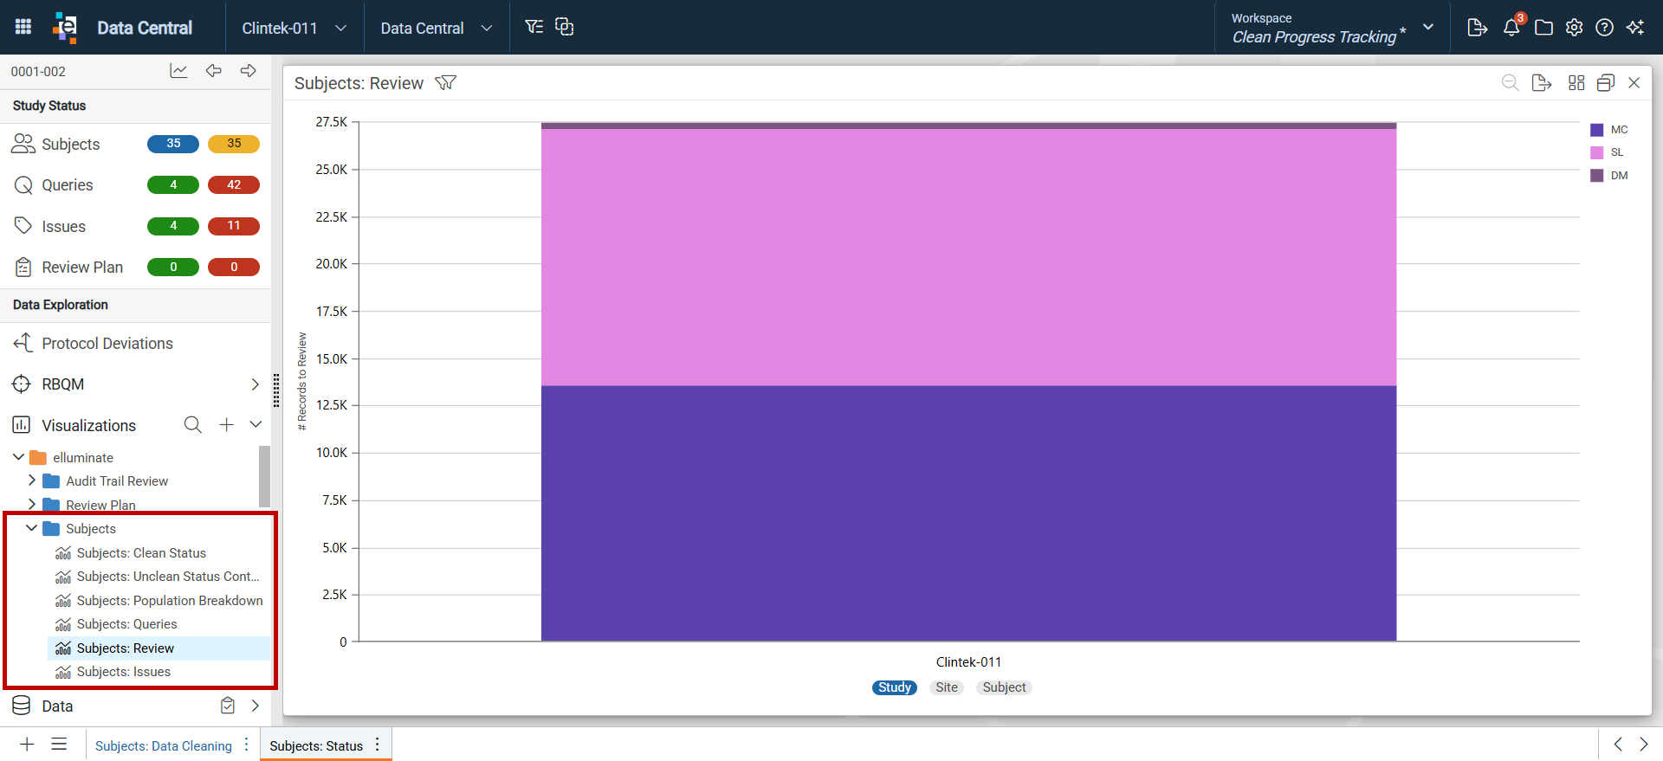This screenshot has width=1663, height=761.
Task: Collapse the elluminate folder
Action: tap(18, 457)
